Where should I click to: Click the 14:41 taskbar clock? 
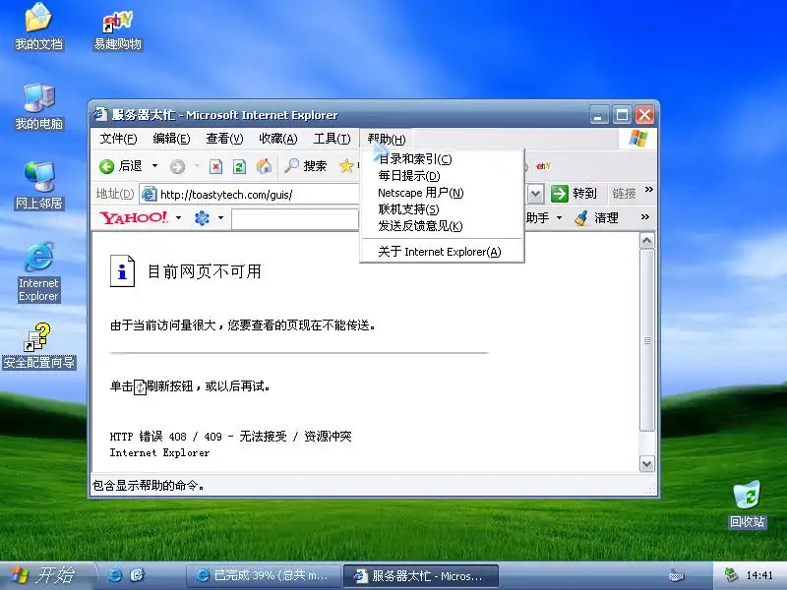click(x=759, y=575)
